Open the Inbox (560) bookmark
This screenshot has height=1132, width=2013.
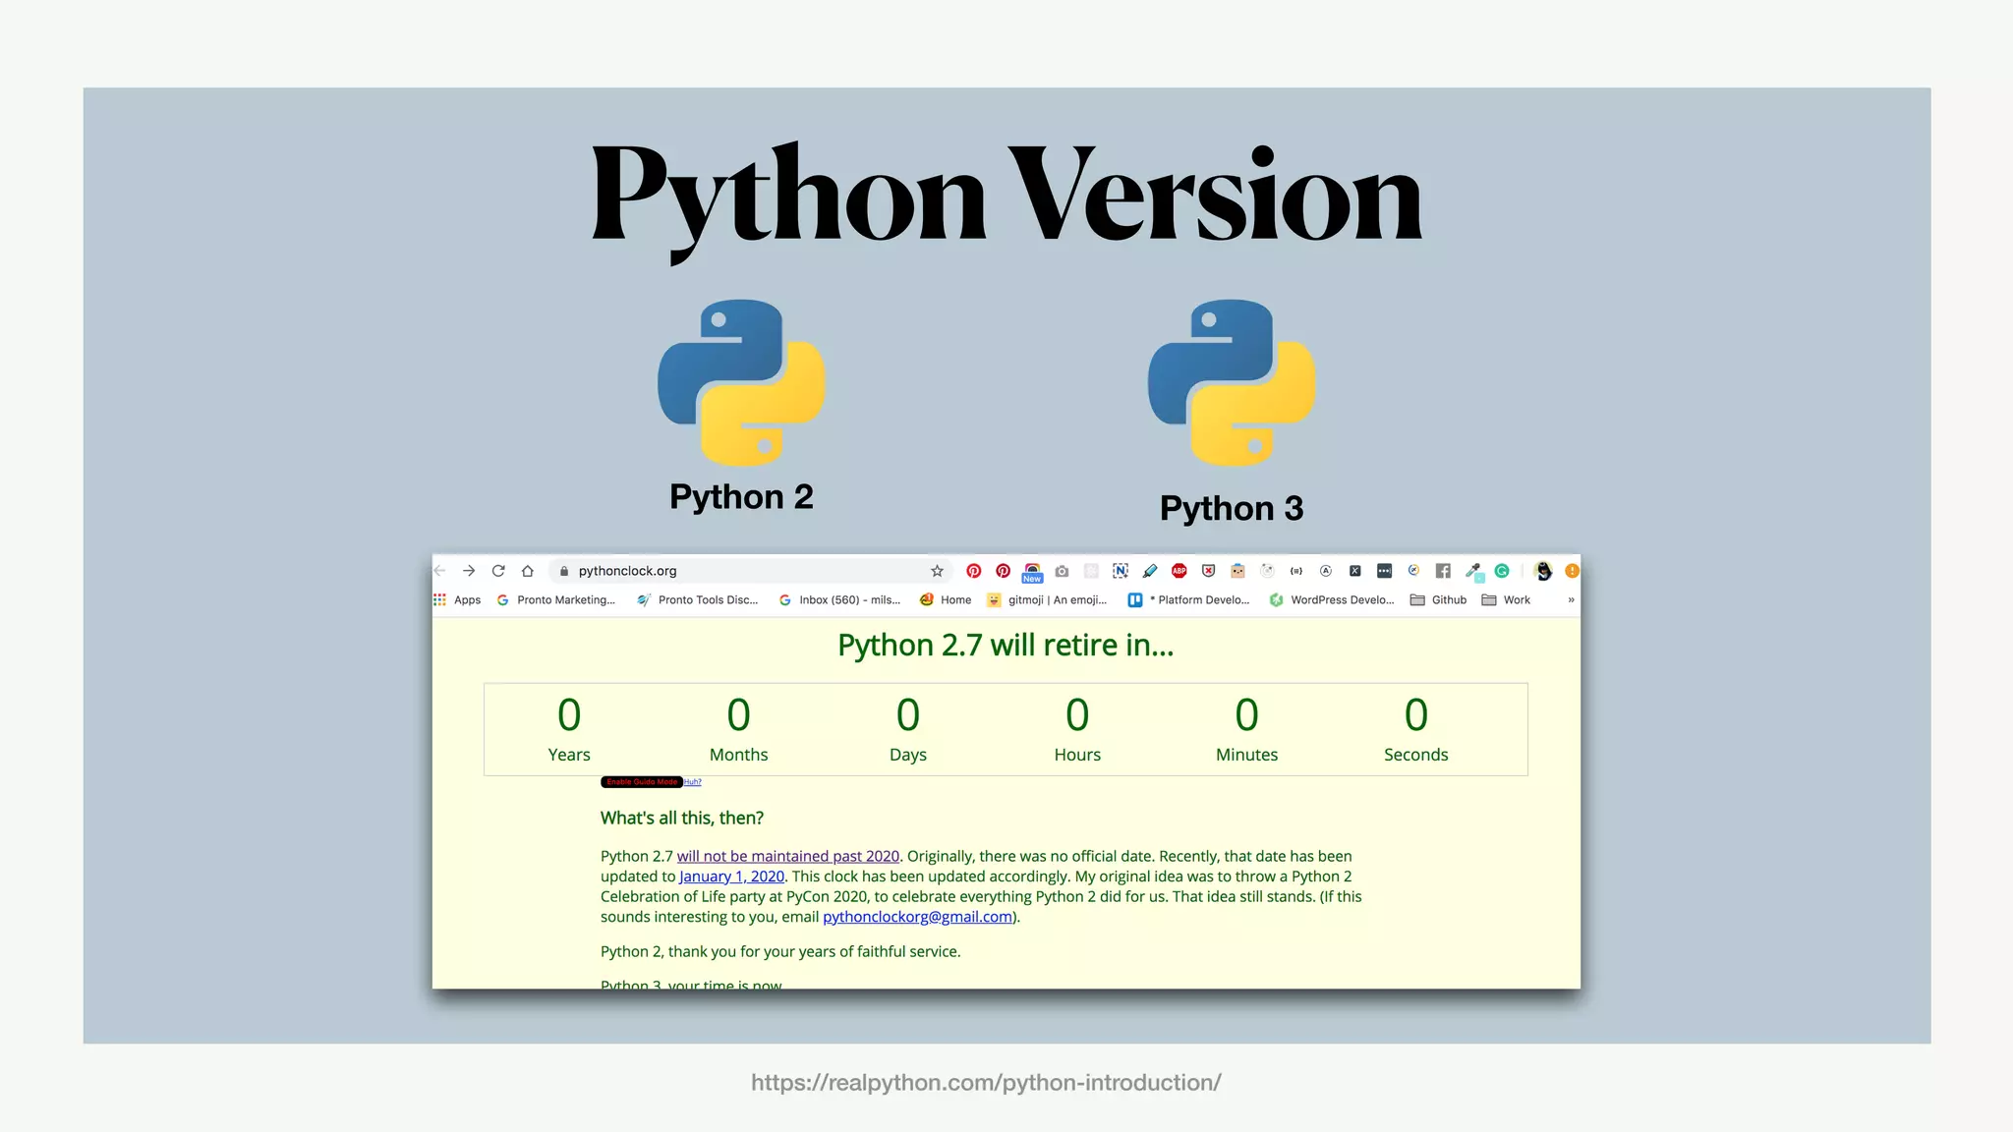coord(839,599)
